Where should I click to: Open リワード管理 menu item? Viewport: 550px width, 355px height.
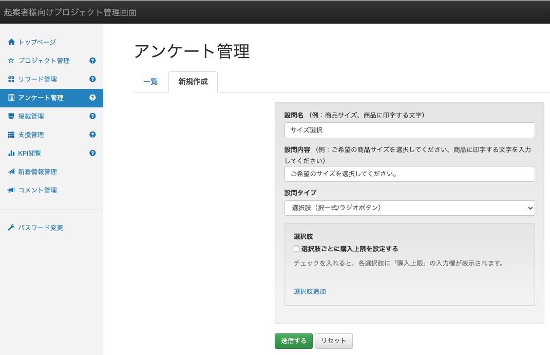click(37, 79)
